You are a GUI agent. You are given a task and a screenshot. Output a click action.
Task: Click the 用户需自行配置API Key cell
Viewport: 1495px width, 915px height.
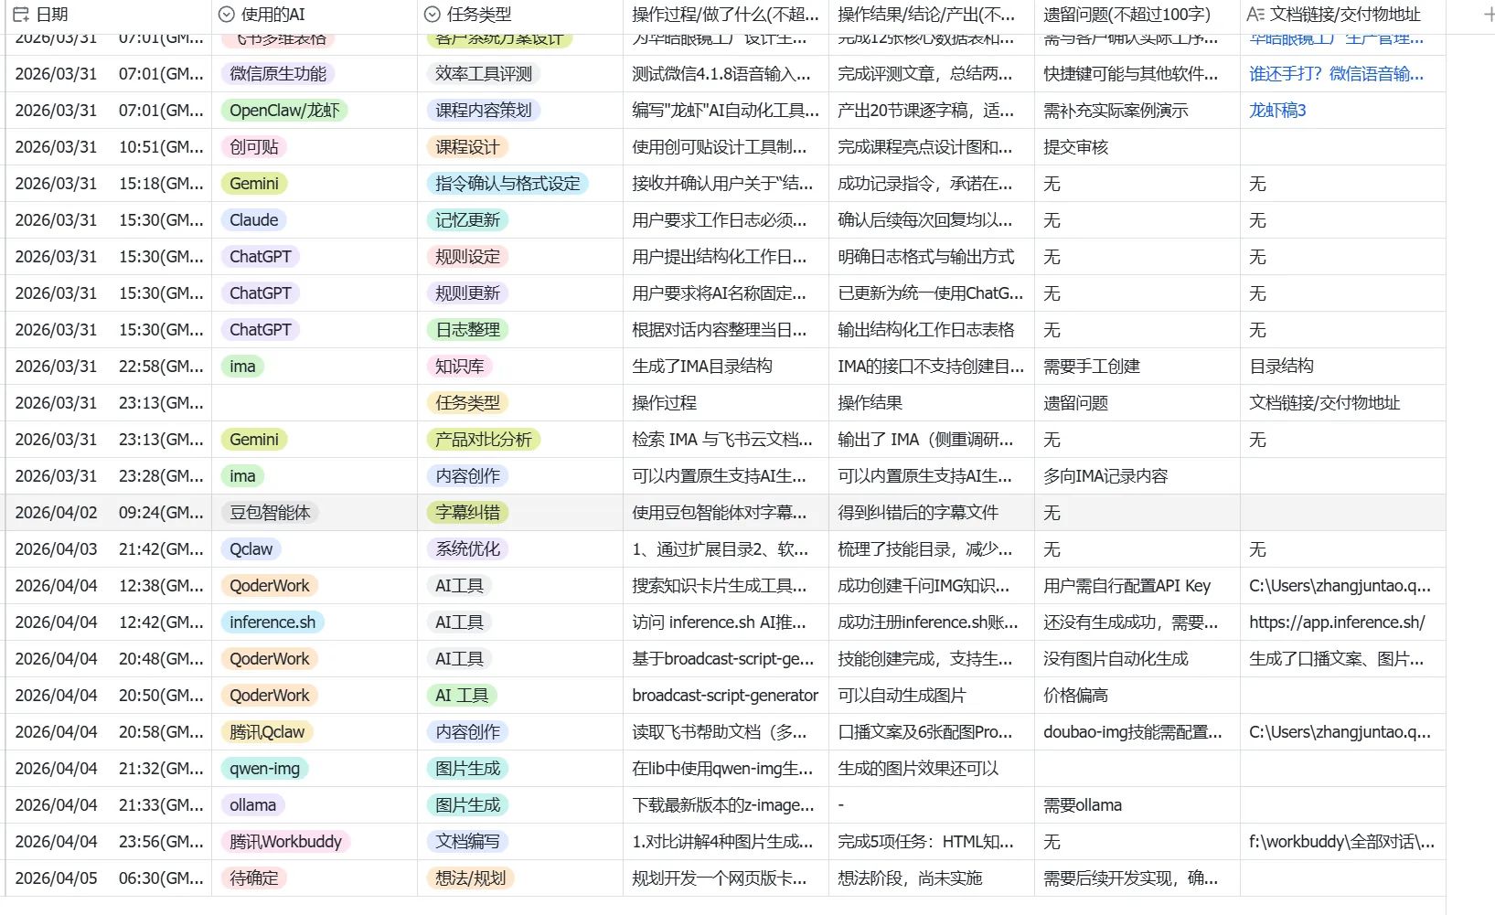tap(1137, 586)
